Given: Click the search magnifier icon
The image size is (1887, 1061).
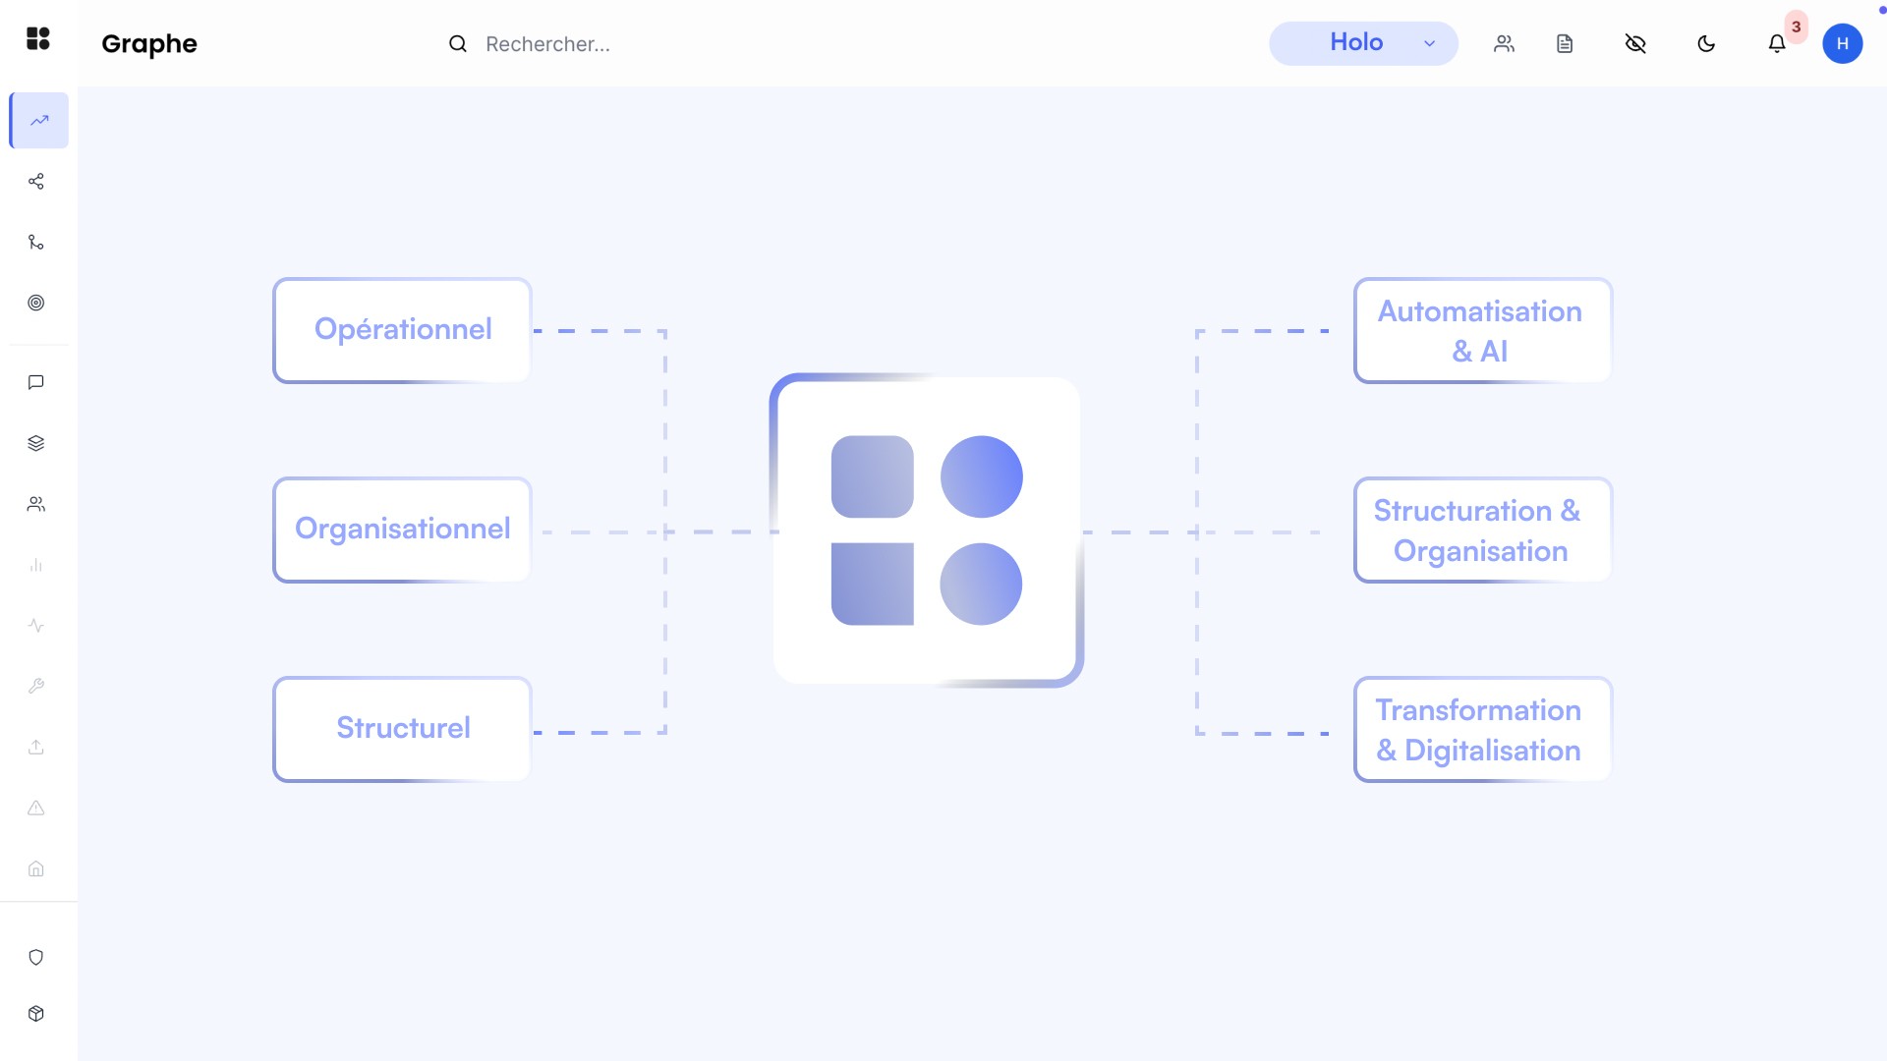Looking at the screenshot, I should click(x=458, y=43).
